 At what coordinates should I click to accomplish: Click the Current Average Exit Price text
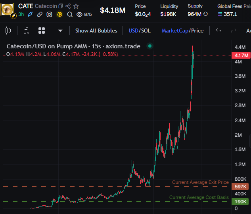[x=200, y=182]
